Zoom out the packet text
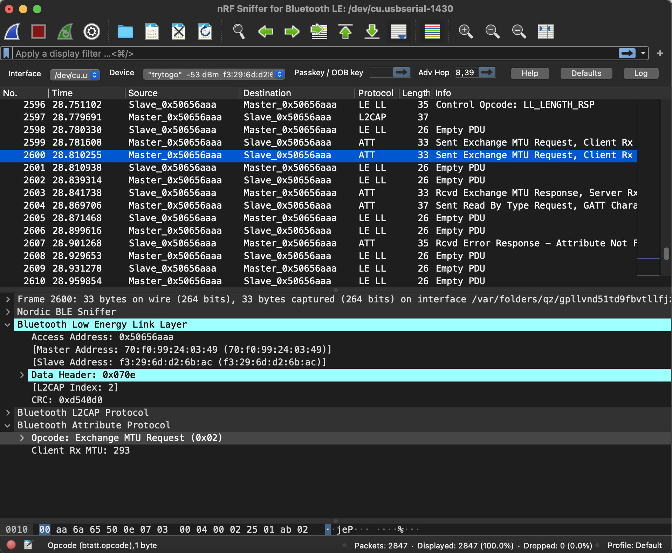 click(x=492, y=31)
